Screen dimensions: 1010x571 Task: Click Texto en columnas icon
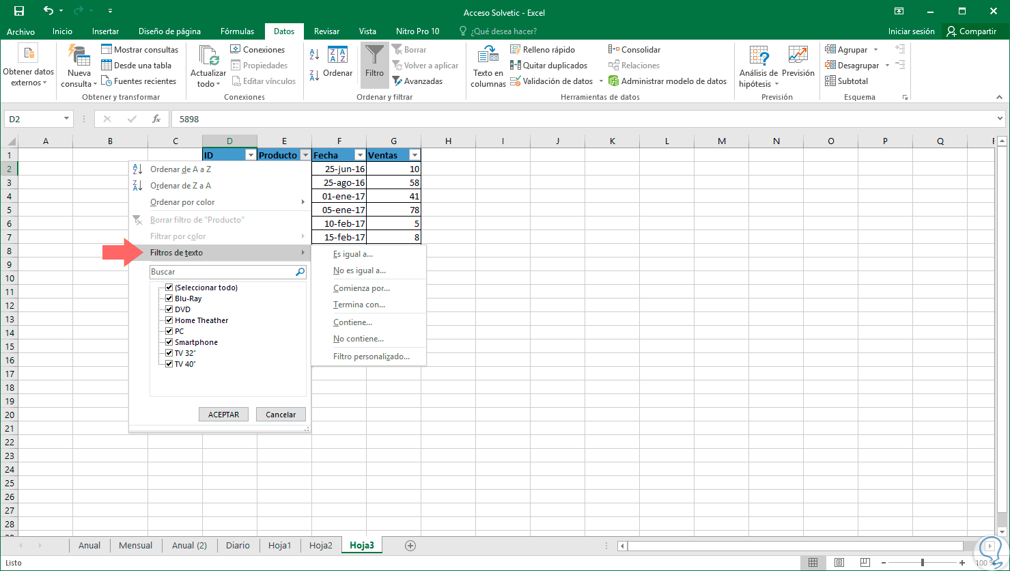pos(488,56)
